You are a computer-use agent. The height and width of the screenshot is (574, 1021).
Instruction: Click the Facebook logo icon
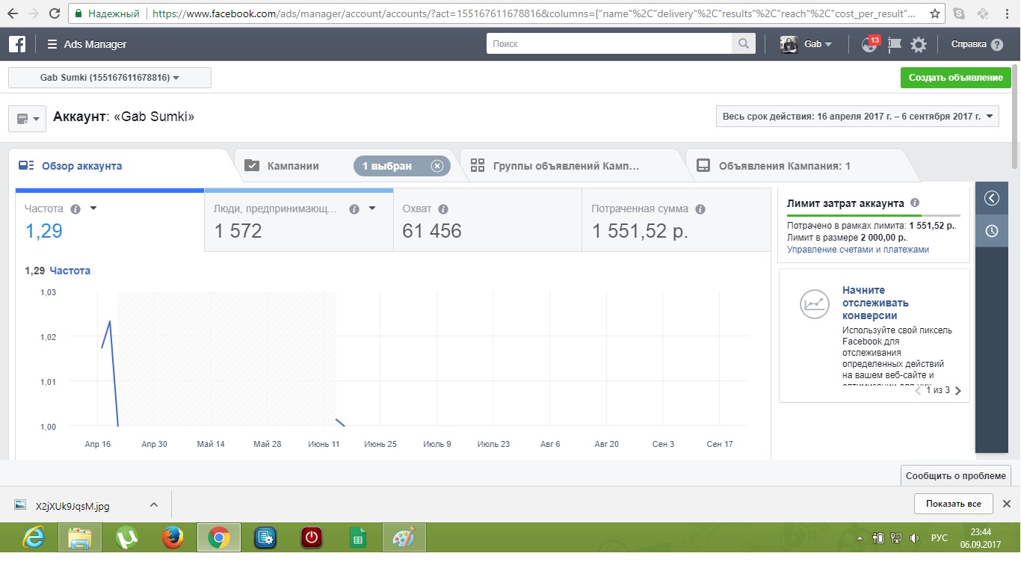tap(17, 44)
